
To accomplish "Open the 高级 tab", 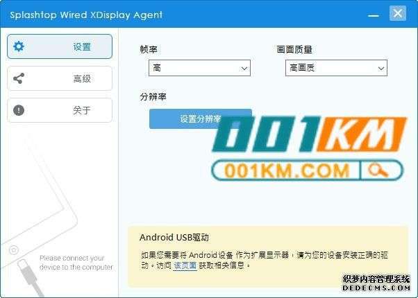I will [x=60, y=78].
